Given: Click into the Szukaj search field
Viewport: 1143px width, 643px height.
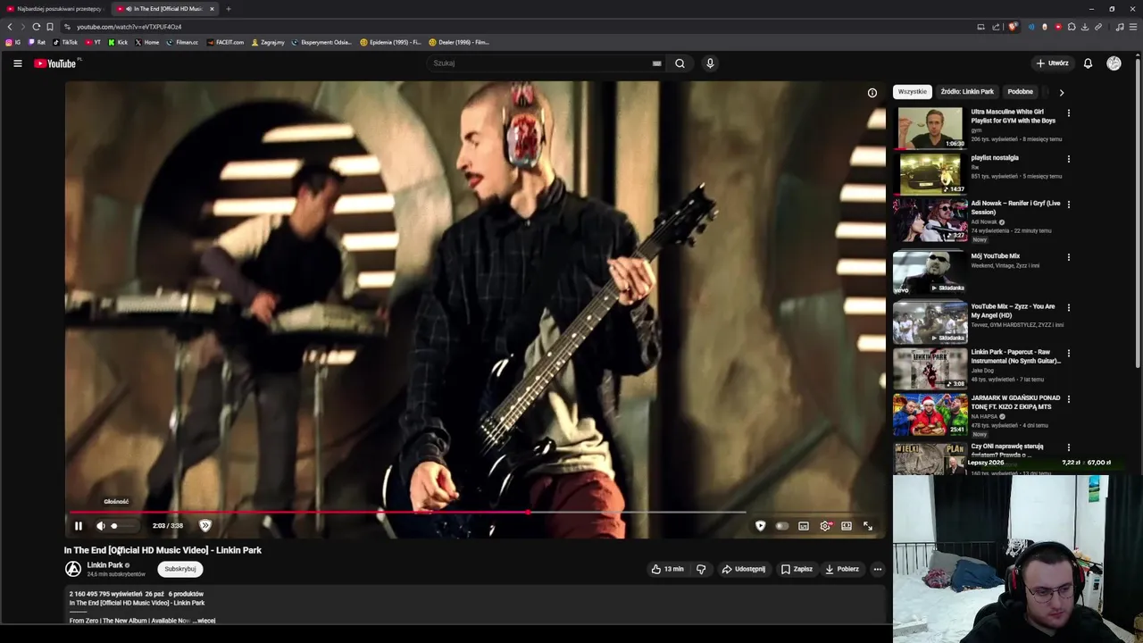Looking at the screenshot, I should coord(540,63).
